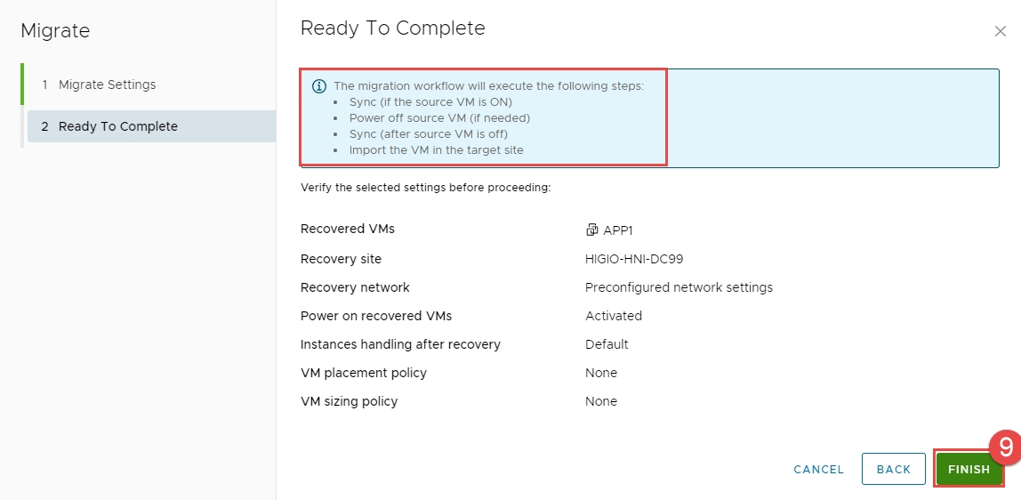
Task: Click the Import the VM bullet line
Action: [x=436, y=149]
